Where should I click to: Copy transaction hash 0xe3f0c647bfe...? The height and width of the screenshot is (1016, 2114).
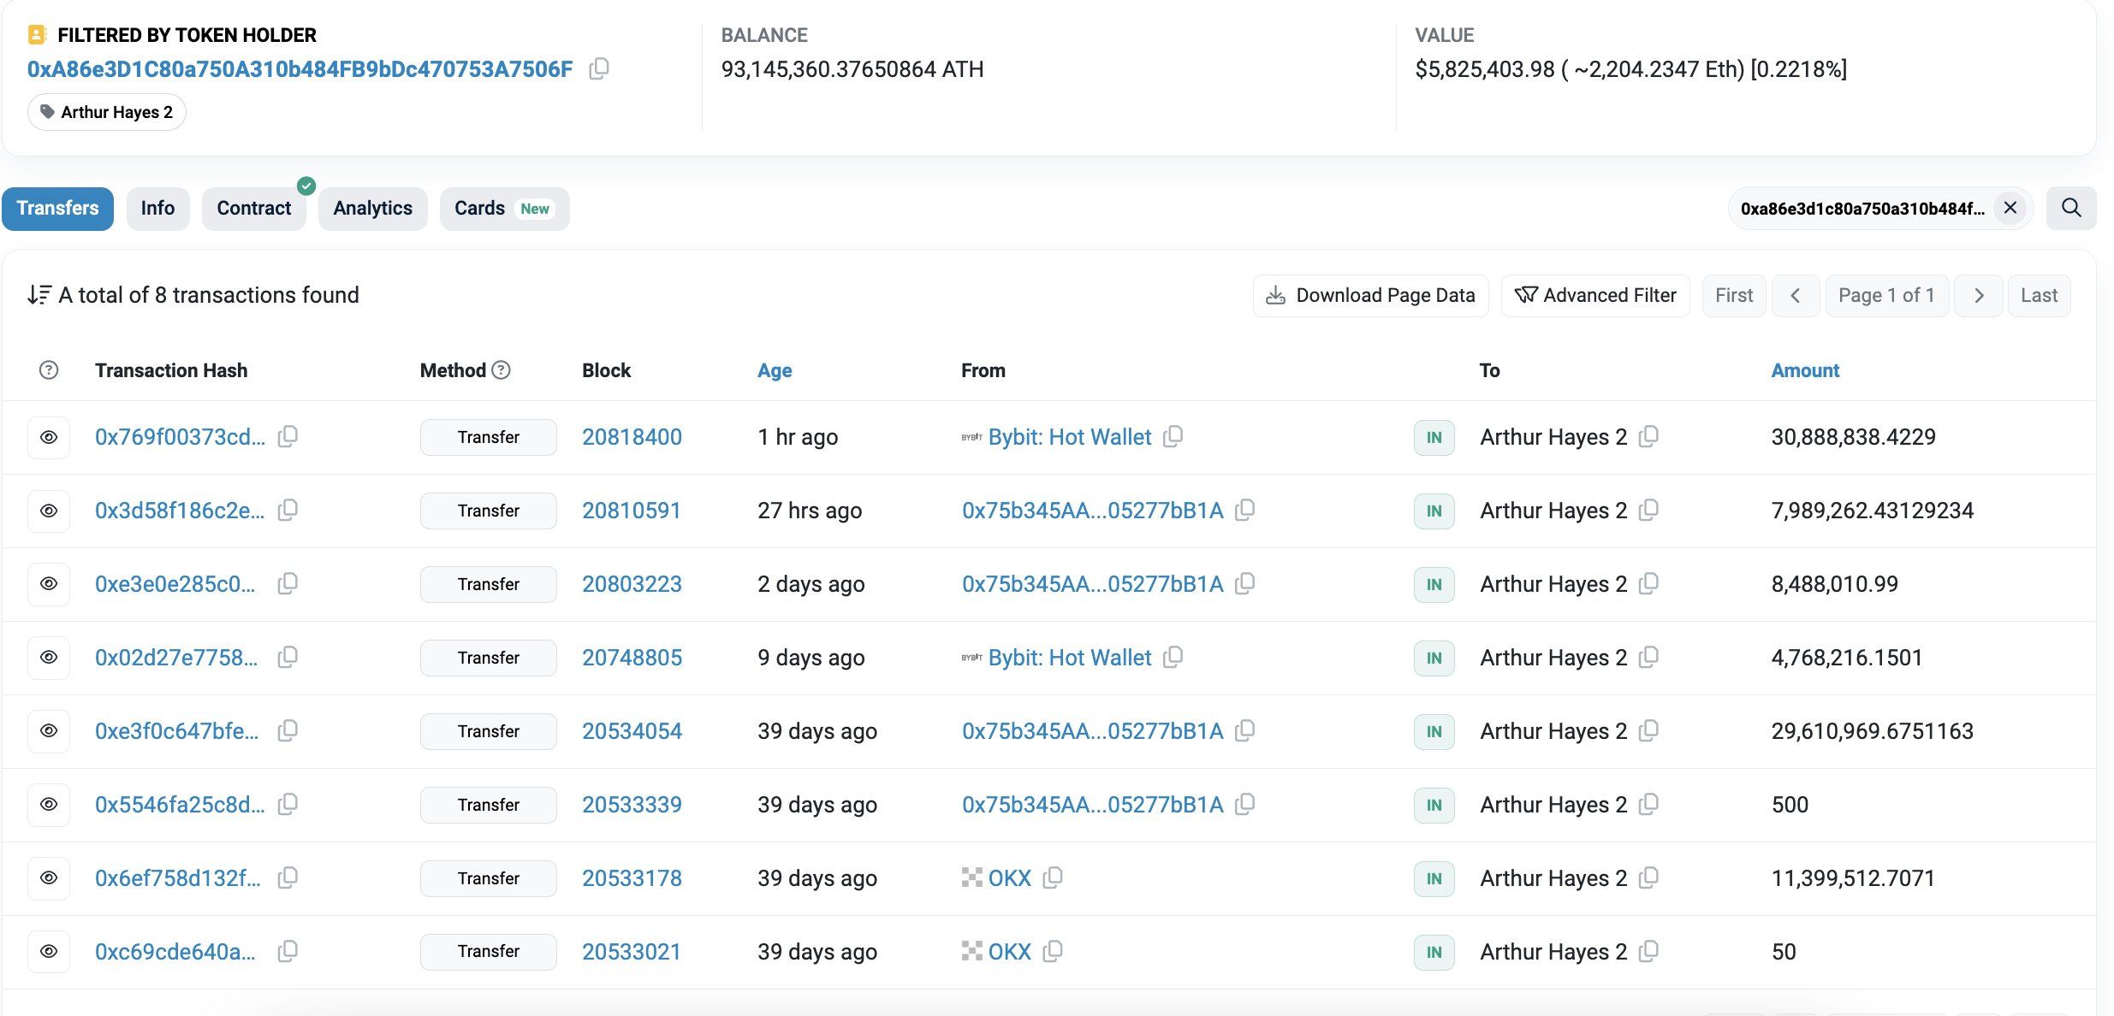[x=288, y=730]
